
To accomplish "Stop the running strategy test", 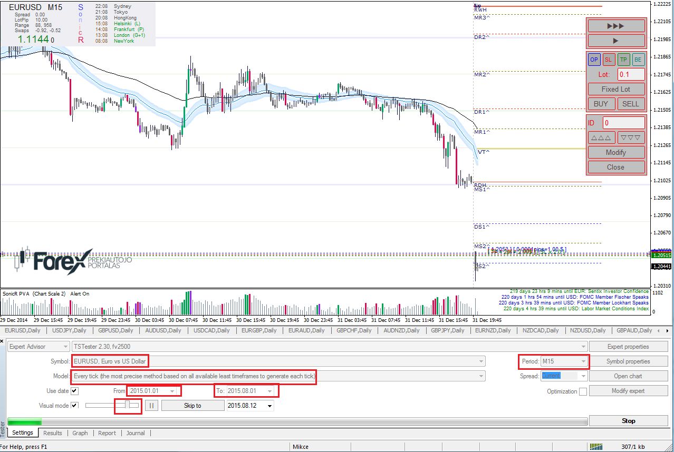I will (628, 421).
